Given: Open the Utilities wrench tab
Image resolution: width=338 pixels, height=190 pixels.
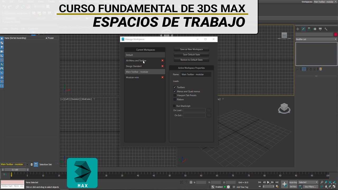Looking at the screenshot, I should 326,29.
